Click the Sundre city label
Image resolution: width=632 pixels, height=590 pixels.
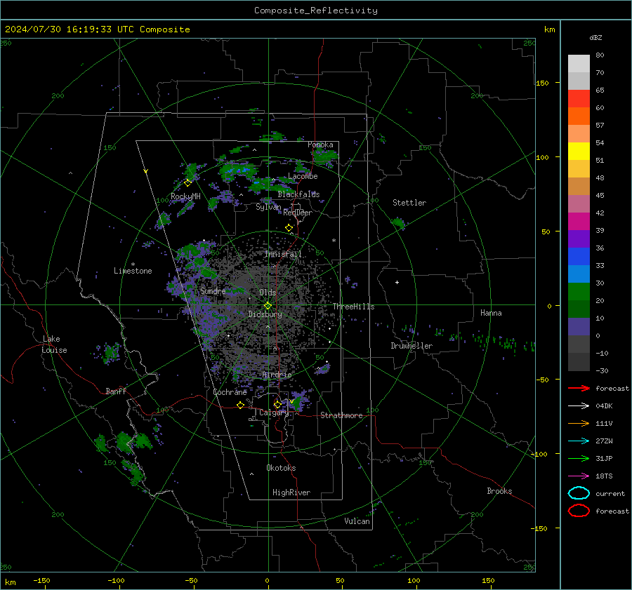pyautogui.click(x=213, y=291)
